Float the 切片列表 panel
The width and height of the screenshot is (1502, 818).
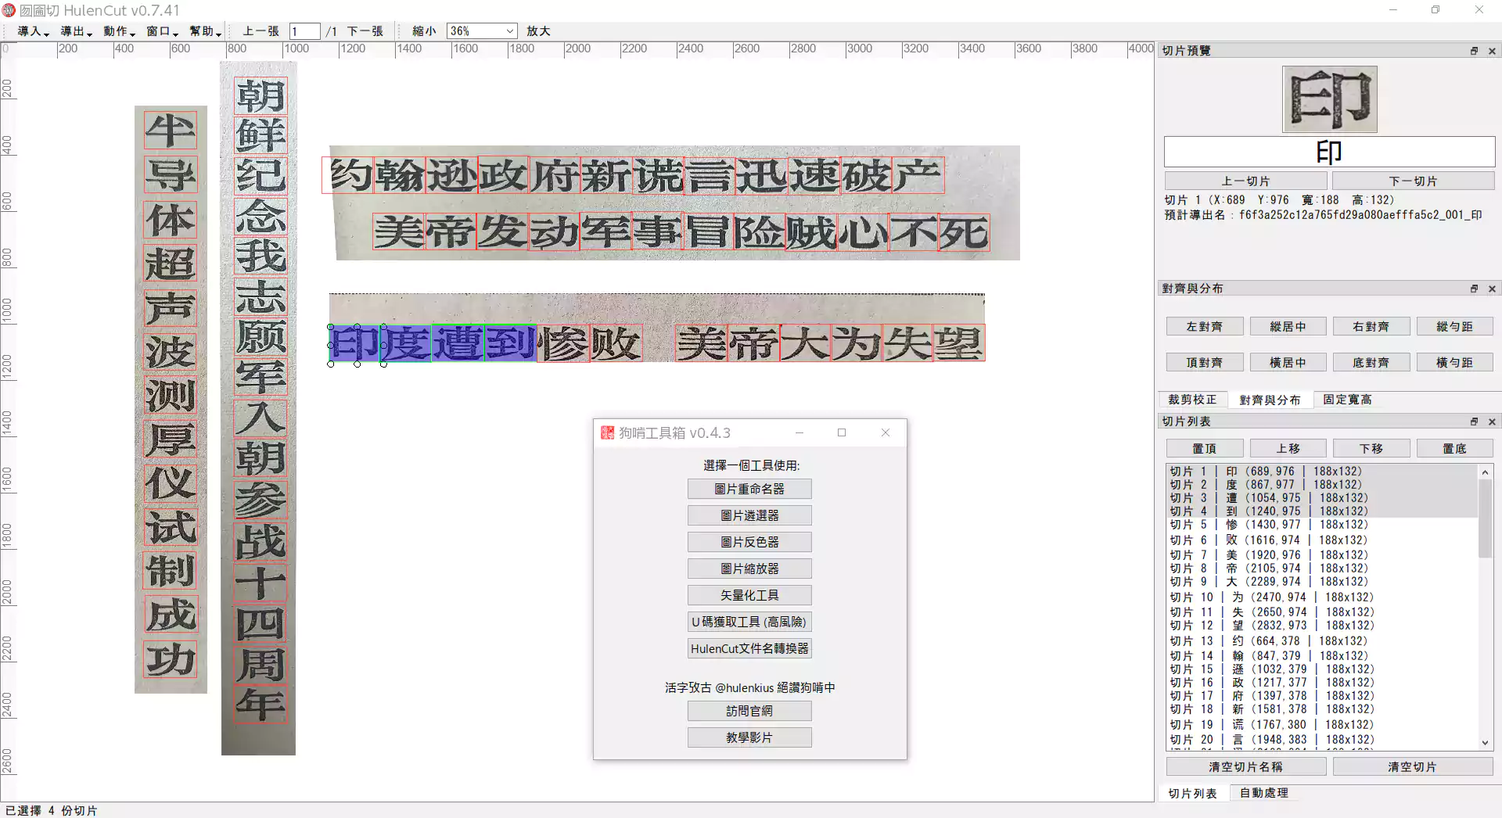1474,422
